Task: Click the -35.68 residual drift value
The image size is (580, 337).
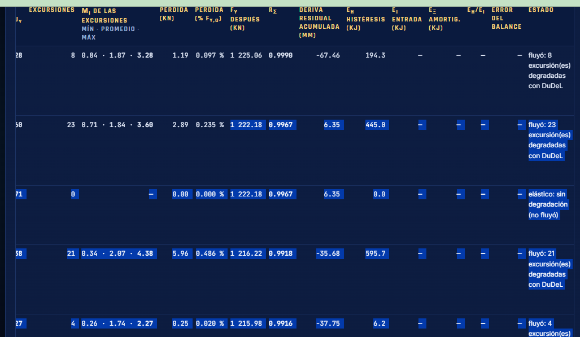Action: (x=328, y=254)
